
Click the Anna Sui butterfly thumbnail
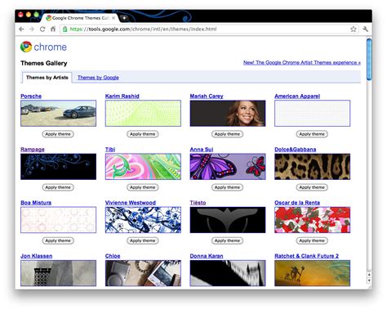click(x=228, y=167)
